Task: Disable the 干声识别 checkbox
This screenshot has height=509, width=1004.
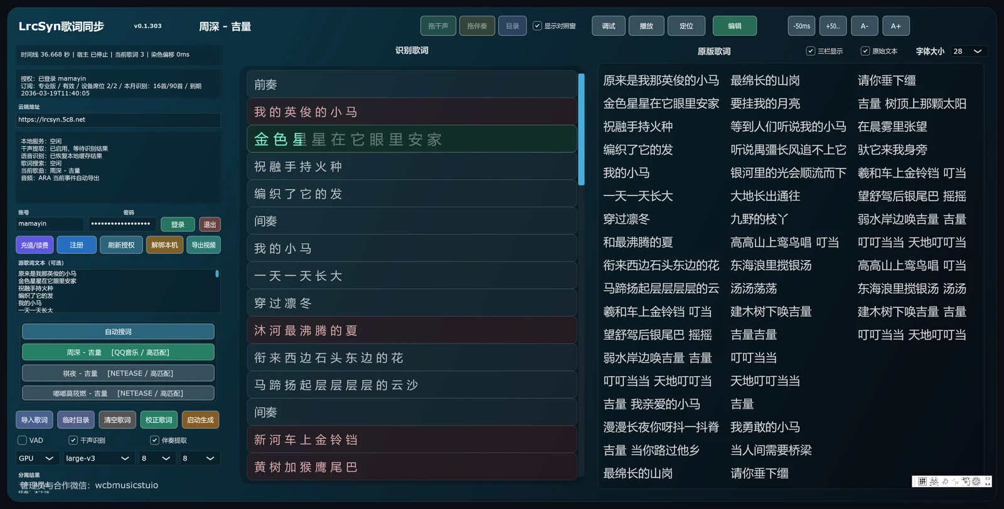Action: [73, 440]
